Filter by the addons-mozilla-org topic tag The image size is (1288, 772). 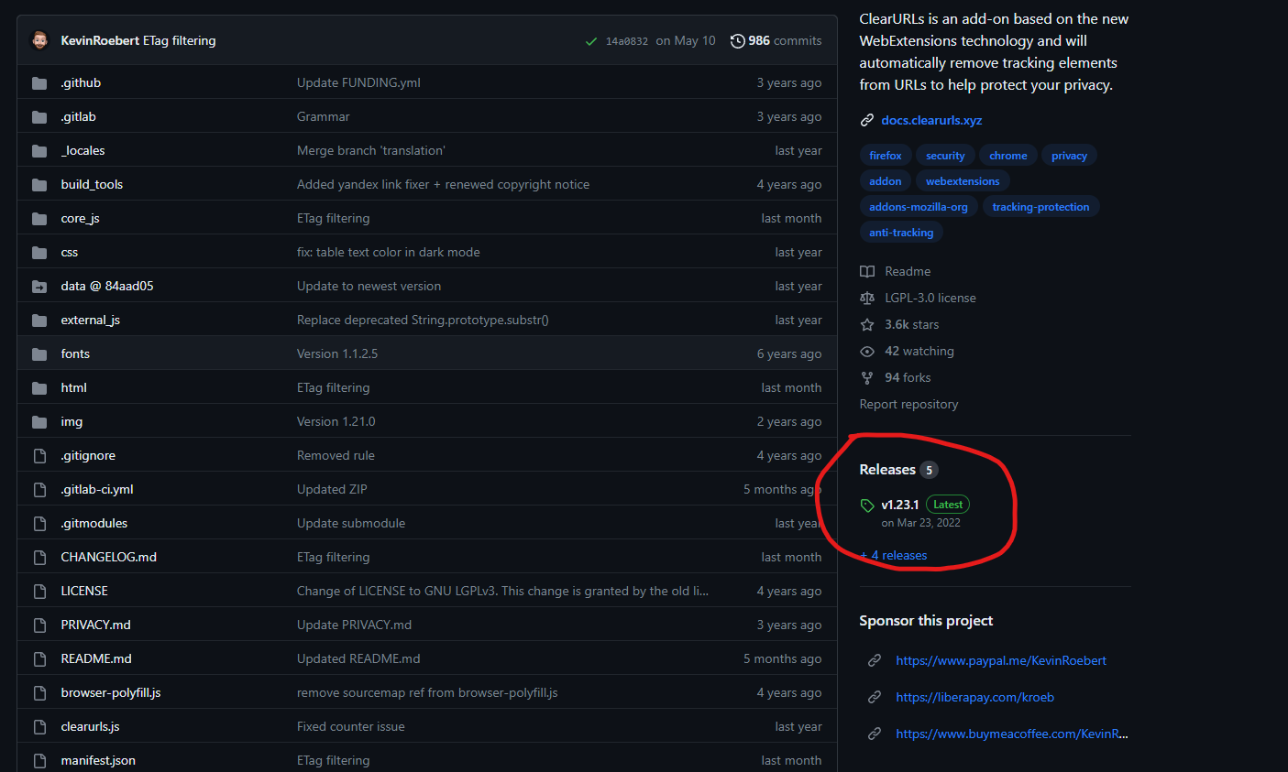tap(919, 207)
